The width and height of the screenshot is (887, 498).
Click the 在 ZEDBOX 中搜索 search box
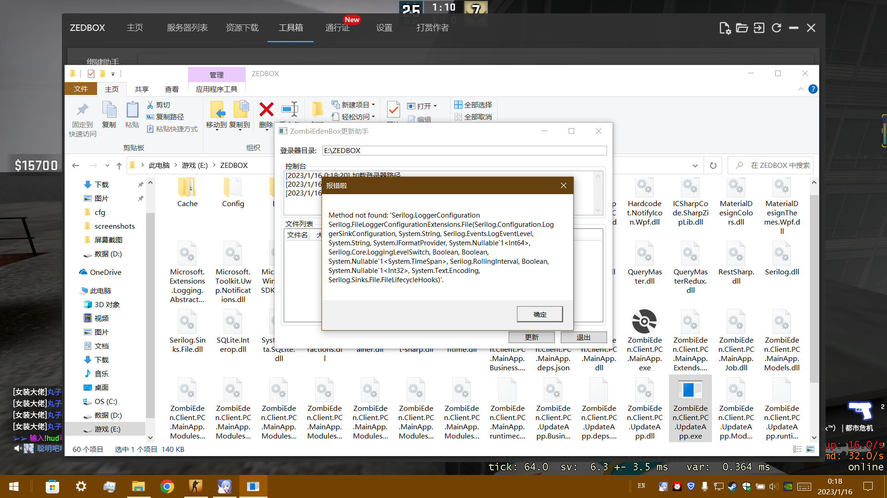771,166
